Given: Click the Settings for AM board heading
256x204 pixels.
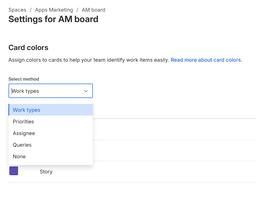Looking at the screenshot, I should 53,19.
